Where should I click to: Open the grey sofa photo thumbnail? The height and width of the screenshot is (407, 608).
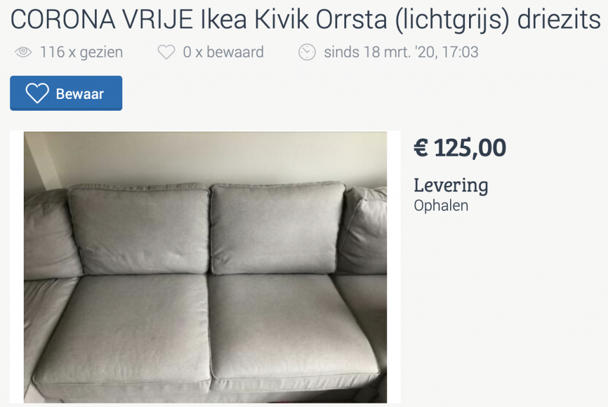click(205, 267)
